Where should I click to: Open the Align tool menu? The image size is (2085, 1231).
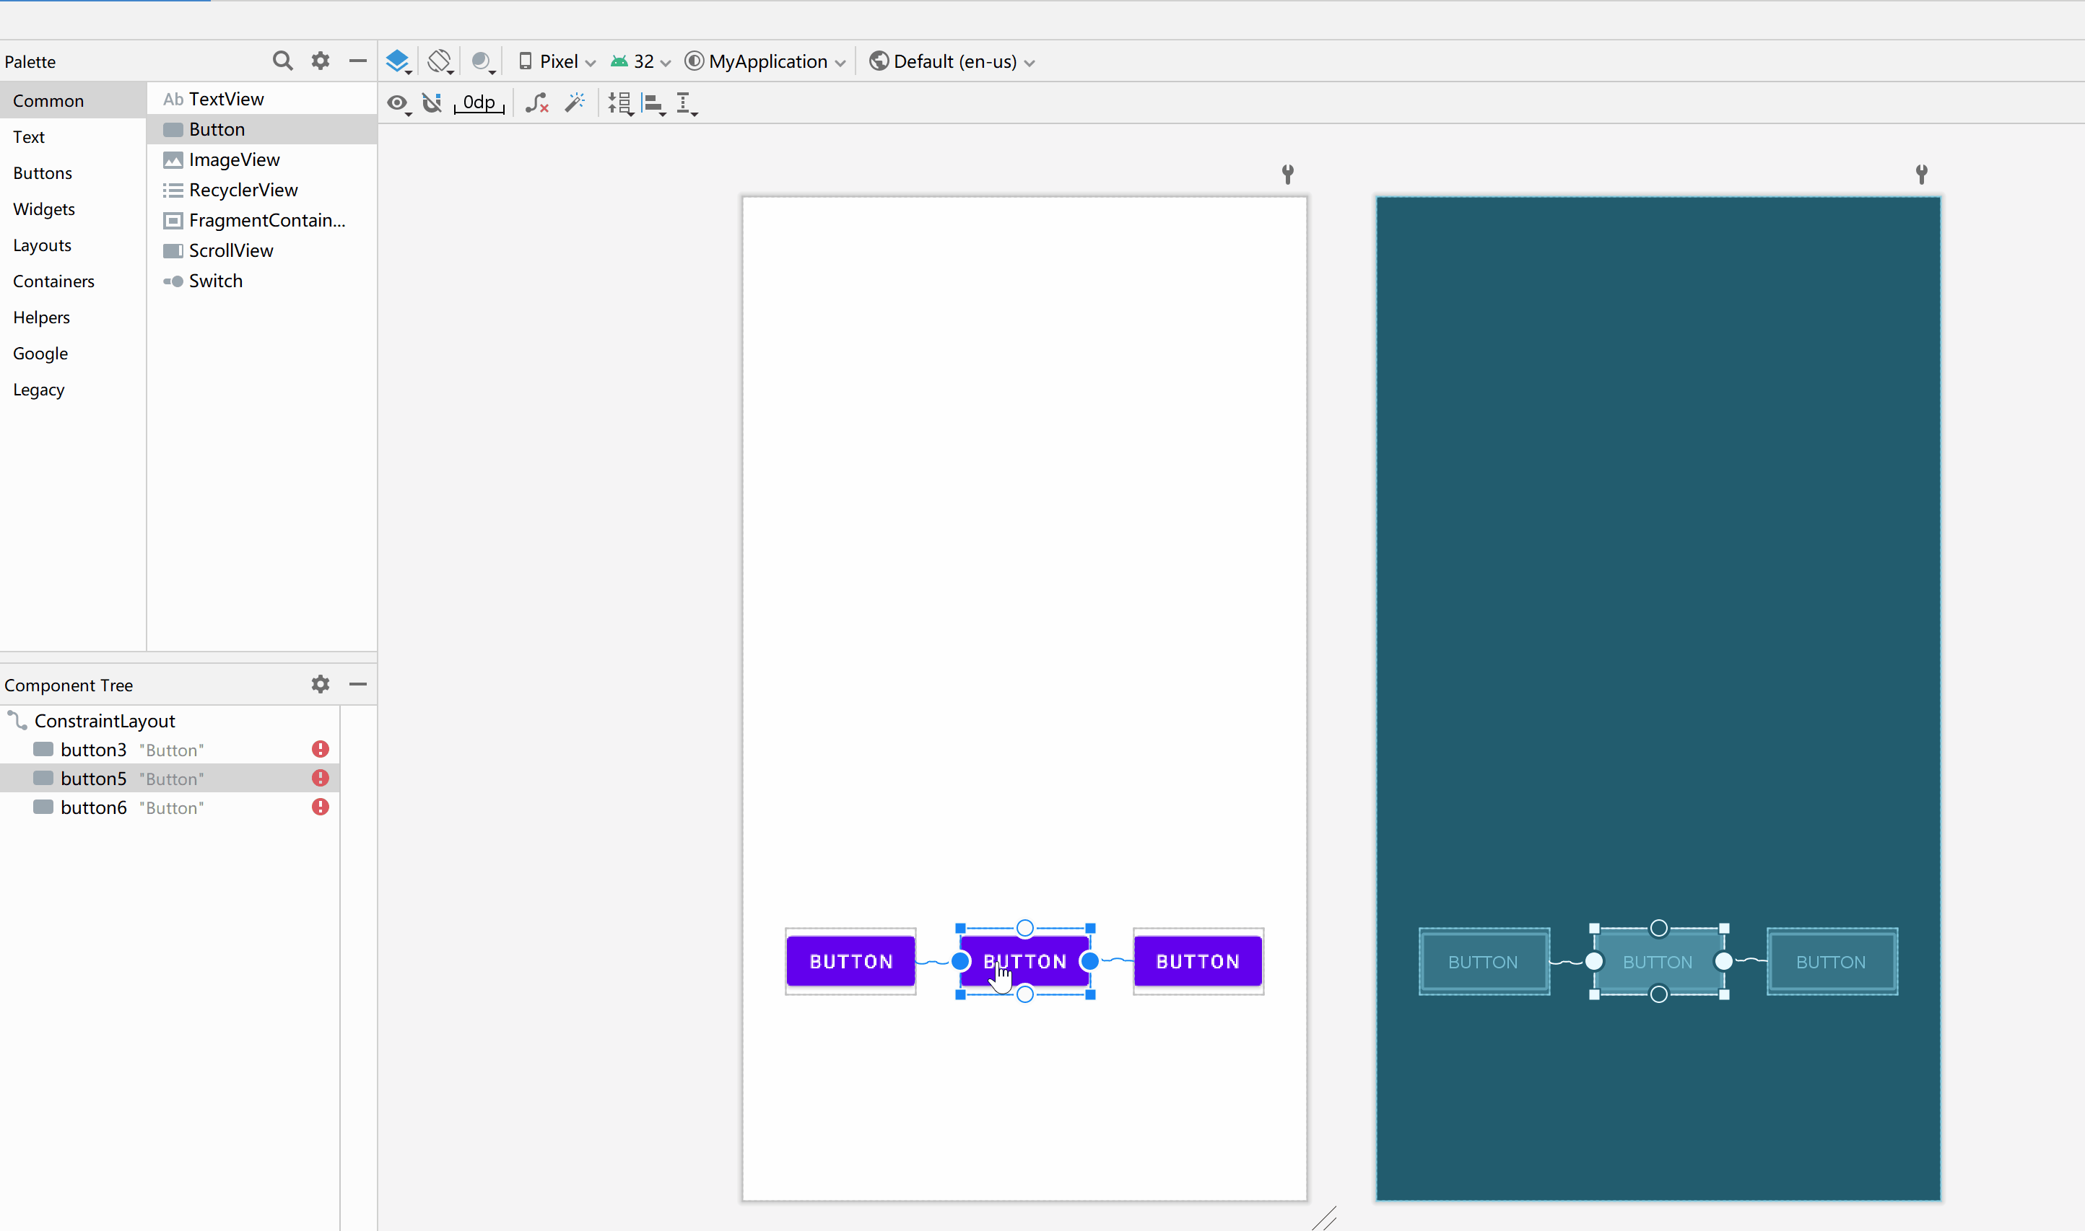click(x=654, y=103)
